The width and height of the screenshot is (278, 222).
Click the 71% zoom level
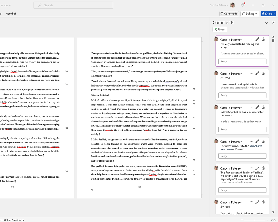[x=273, y=220]
